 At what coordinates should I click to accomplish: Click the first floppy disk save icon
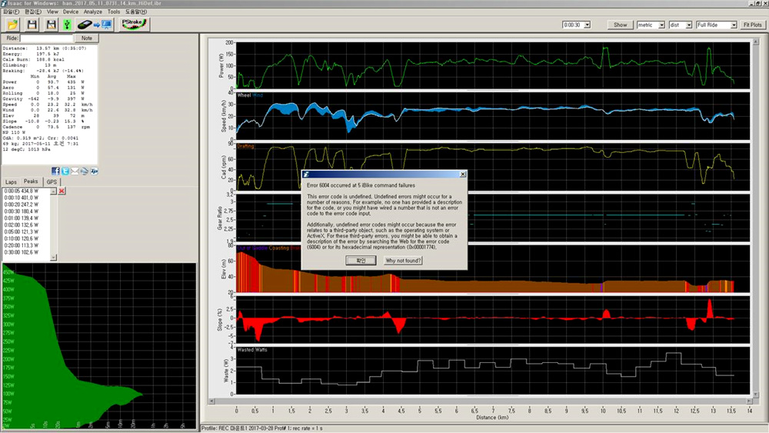click(x=32, y=25)
